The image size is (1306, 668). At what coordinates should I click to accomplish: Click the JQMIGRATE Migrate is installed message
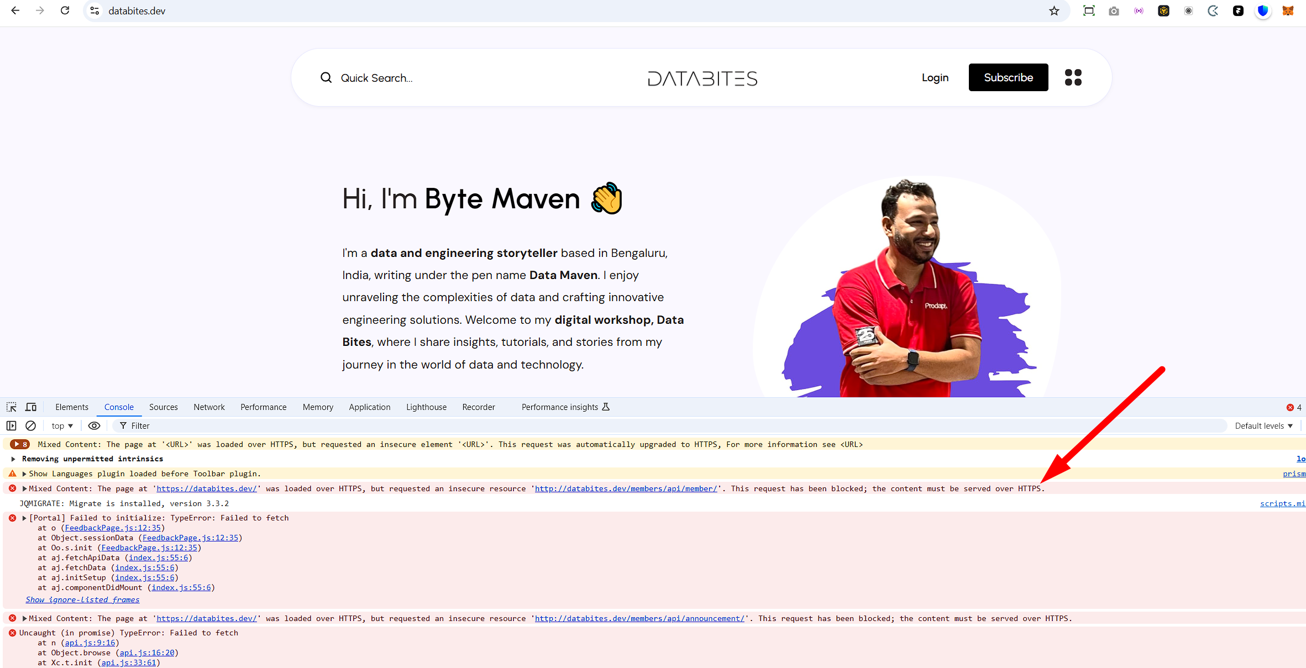[124, 504]
